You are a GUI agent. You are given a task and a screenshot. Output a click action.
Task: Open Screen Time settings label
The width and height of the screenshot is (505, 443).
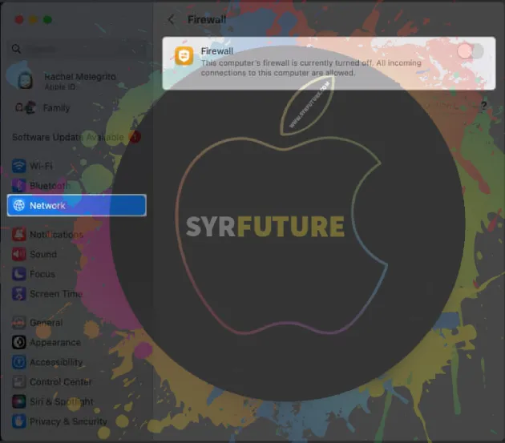click(x=56, y=294)
